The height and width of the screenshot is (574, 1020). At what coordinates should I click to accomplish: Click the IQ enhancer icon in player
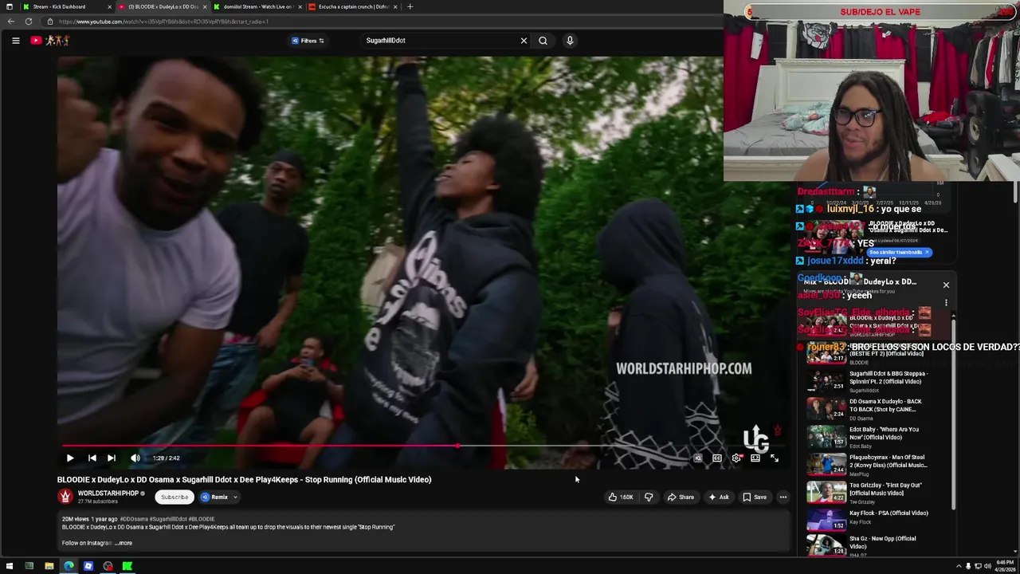698,458
